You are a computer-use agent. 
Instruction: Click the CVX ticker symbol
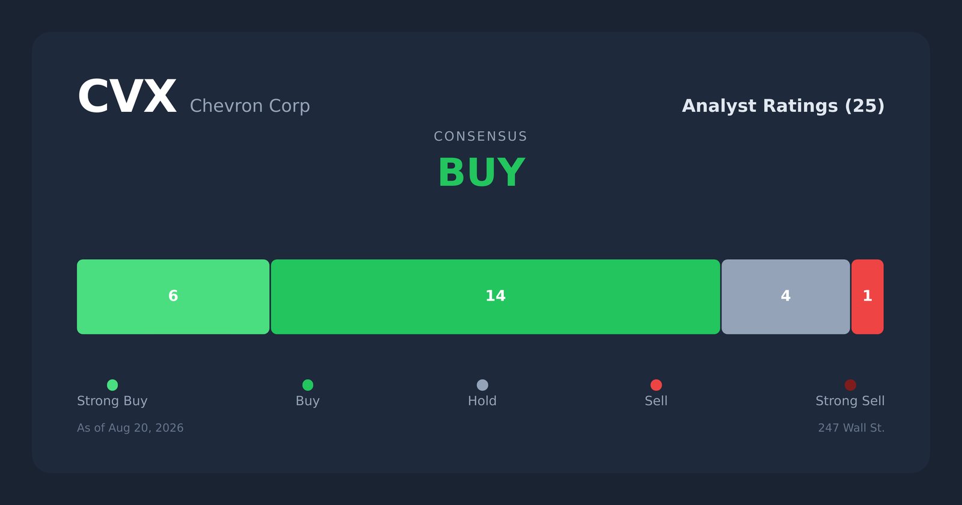coord(127,97)
